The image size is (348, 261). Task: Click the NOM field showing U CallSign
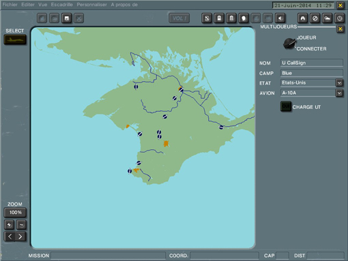coord(312,63)
